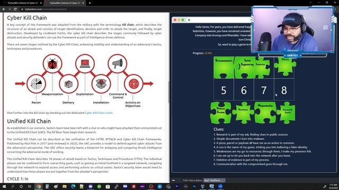
Task: Click the Installation open-box icon in diagram
Action: point(101,83)
